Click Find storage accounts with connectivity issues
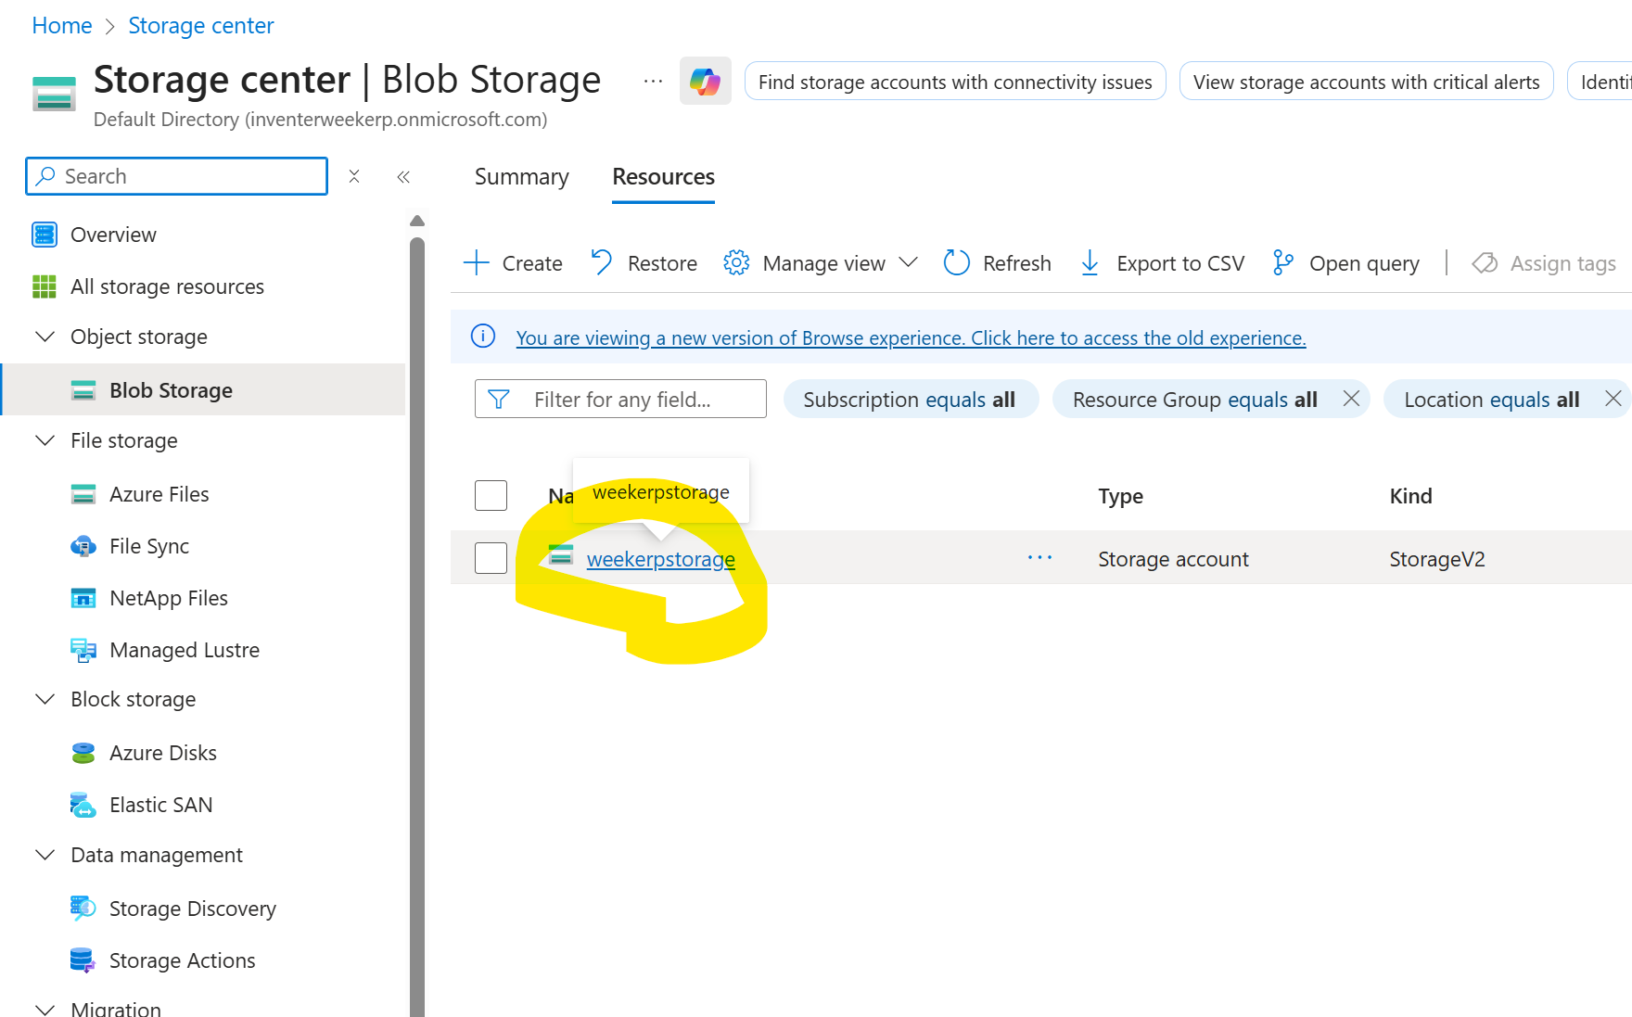The height and width of the screenshot is (1017, 1632). pos(954,82)
